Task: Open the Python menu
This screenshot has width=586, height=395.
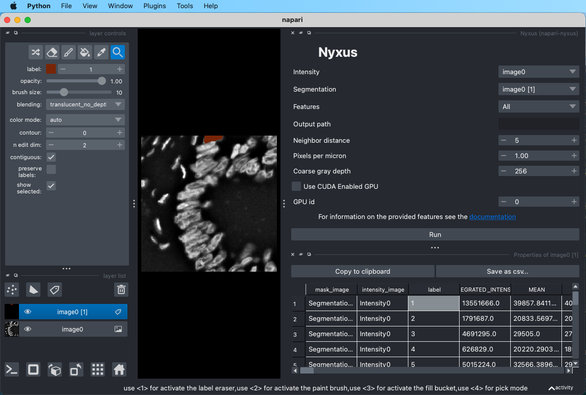Action: [x=39, y=6]
